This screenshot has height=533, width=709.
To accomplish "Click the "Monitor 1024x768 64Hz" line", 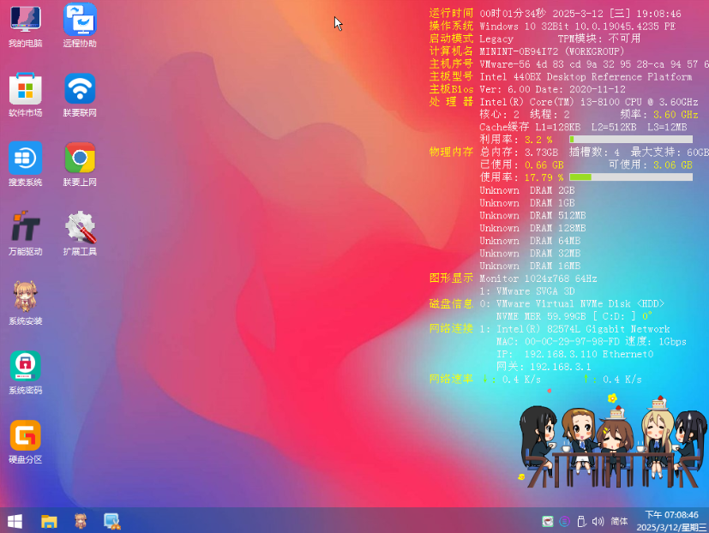I will click(538, 278).
